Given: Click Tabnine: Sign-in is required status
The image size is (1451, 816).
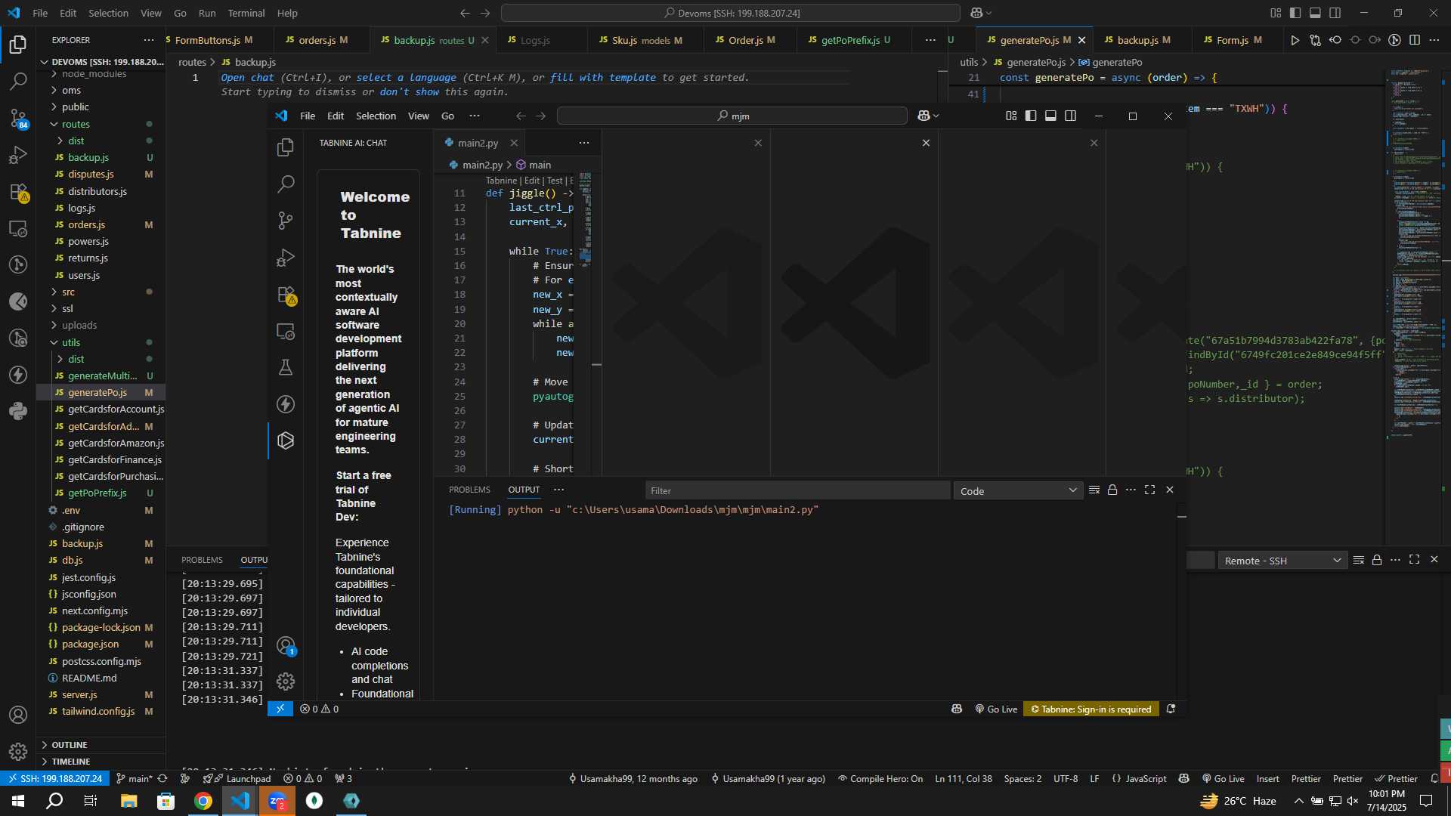Looking at the screenshot, I should 1091,709.
